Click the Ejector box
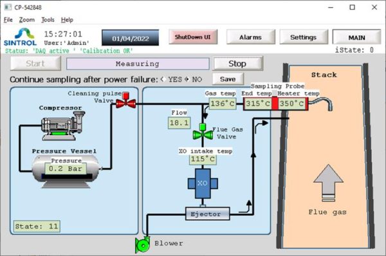The height and width of the screenshot is (256, 386). pos(208,214)
